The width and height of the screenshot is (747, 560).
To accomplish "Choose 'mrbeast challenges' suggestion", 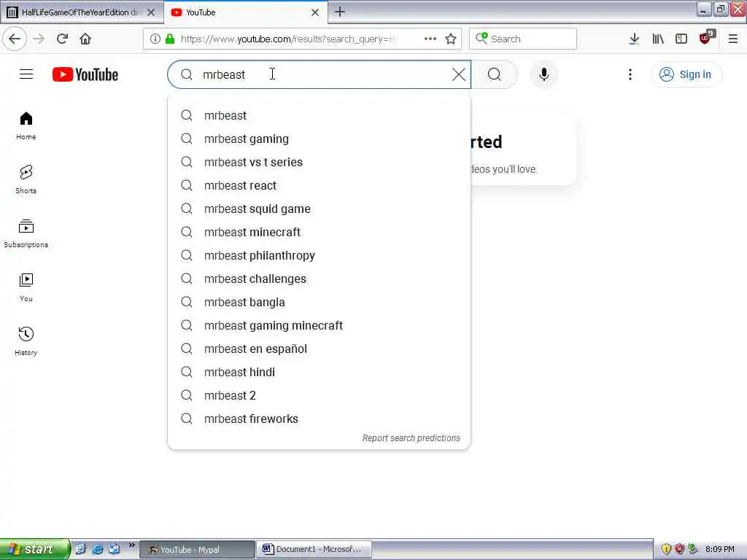I will (x=320, y=279).
